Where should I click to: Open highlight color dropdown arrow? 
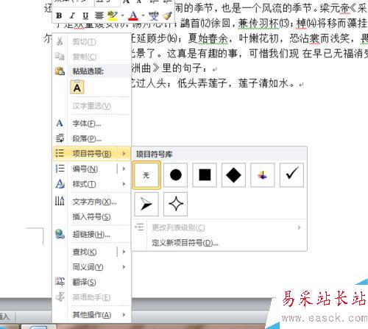point(123,15)
